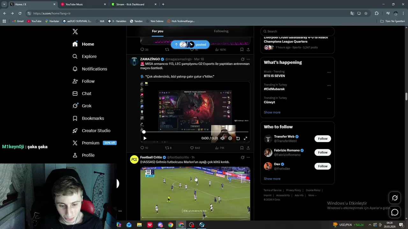Click the browser address bar

(188, 13)
